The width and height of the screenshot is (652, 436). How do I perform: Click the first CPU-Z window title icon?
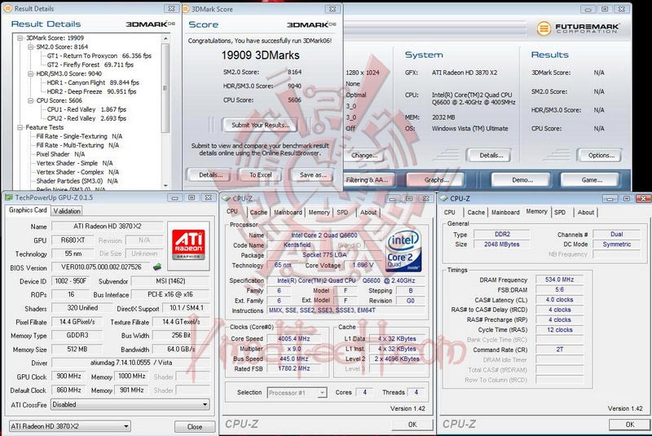pyautogui.click(x=227, y=199)
